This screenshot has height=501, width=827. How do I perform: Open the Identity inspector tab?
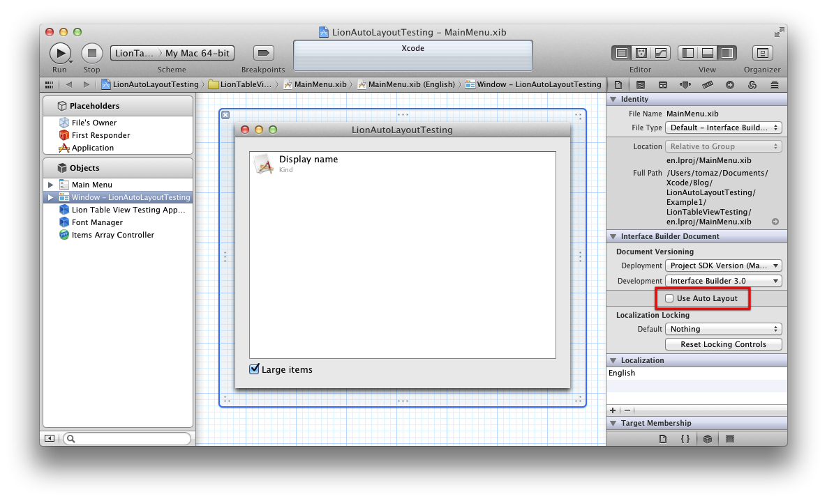(663, 85)
